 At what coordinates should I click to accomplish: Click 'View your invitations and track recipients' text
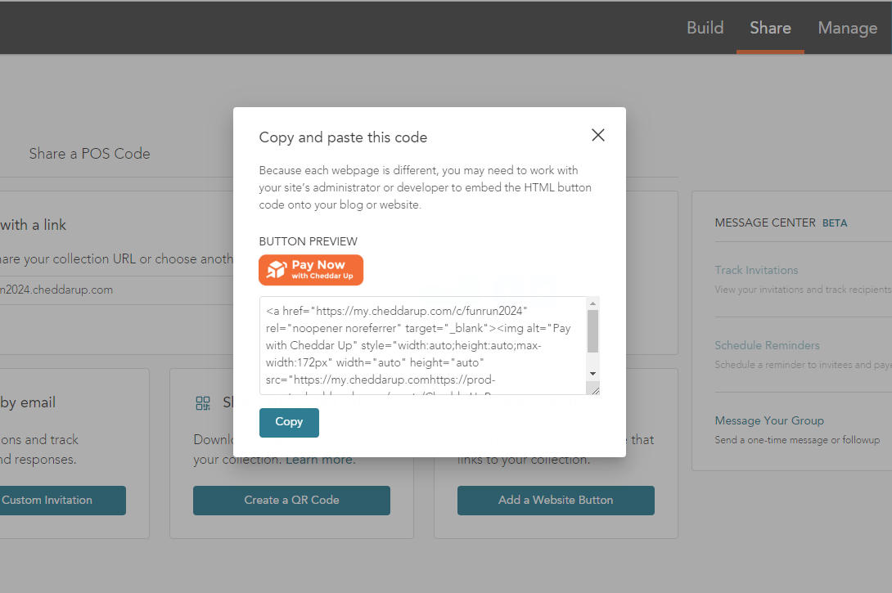(803, 290)
